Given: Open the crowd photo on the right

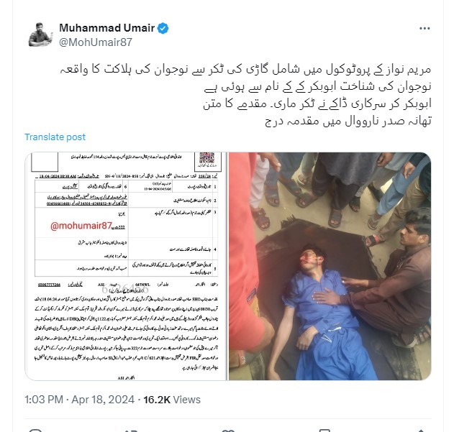Looking at the screenshot, I should coord(330,266).
